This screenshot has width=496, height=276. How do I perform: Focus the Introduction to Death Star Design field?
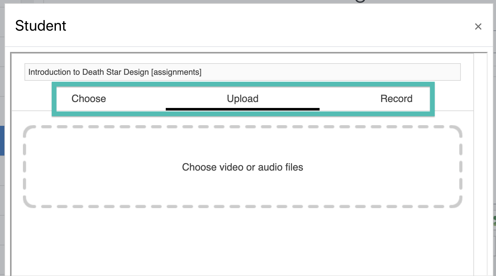click(243, 72)
